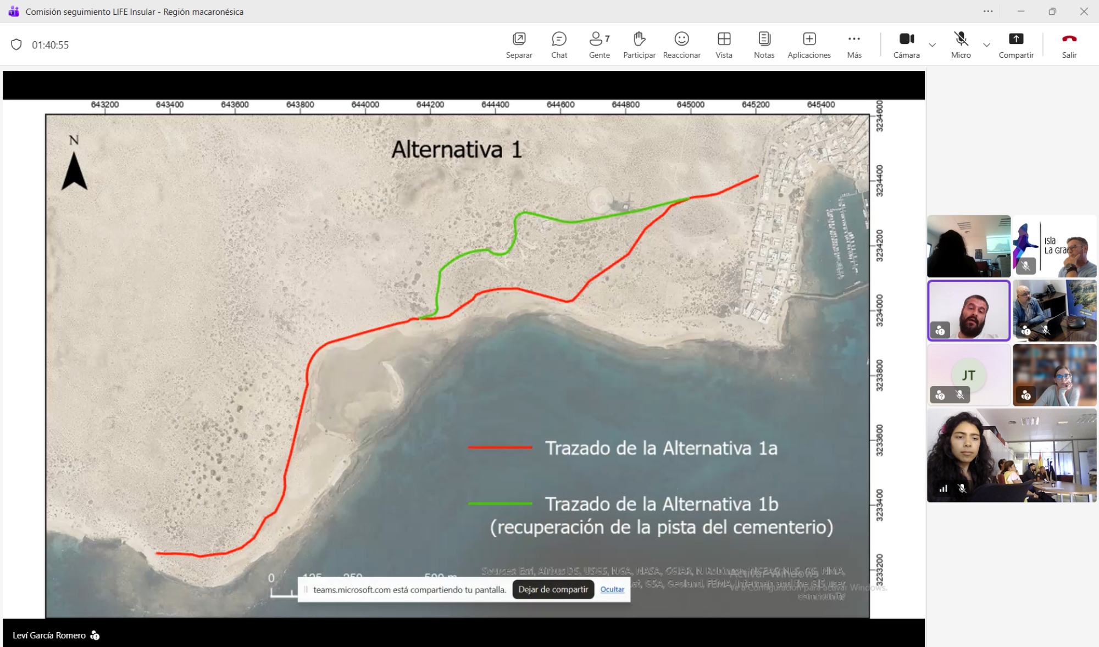Pop out the meeting with Separar
Screen dimensions: 1099x647
pos(519,44)
